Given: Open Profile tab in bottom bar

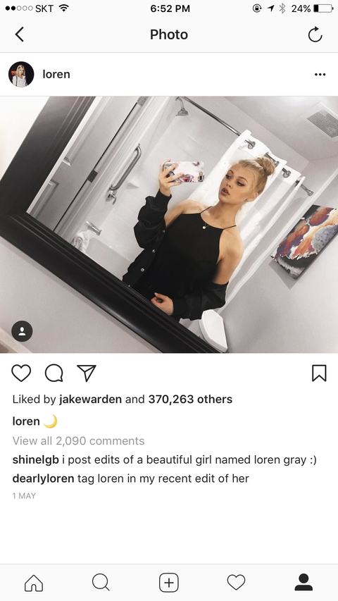Looking at the screenshot, I should pyautogui.click(x=303, y=583).
